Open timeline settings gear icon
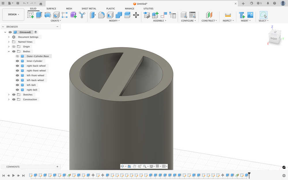 coord(284,175)
